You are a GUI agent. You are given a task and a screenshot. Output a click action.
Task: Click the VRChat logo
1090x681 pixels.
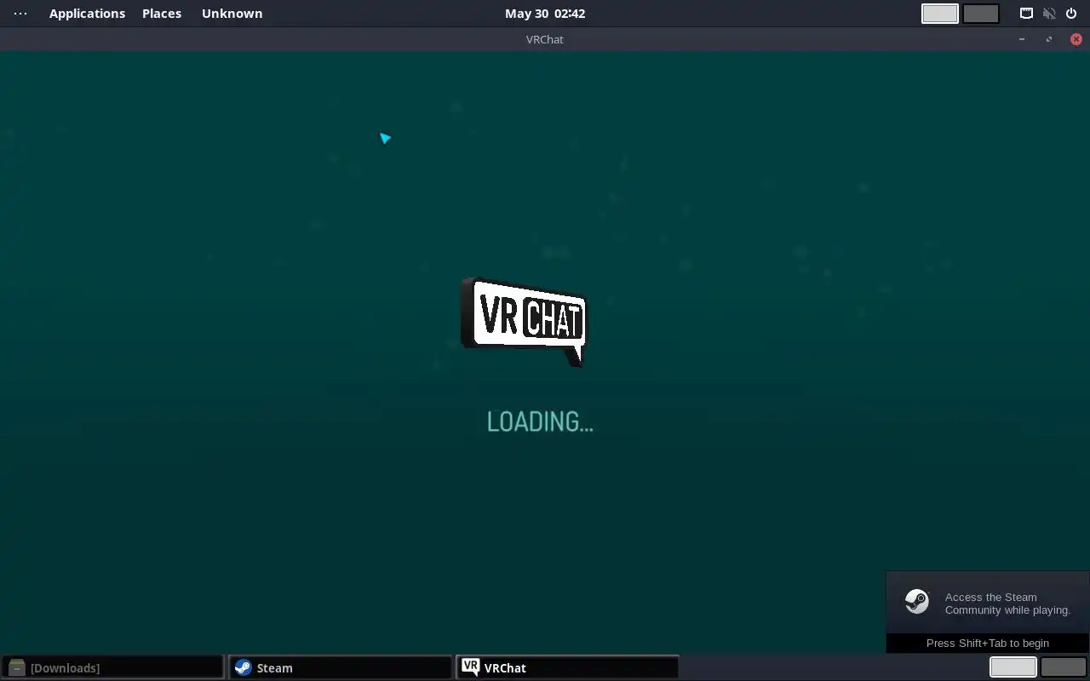524,322
